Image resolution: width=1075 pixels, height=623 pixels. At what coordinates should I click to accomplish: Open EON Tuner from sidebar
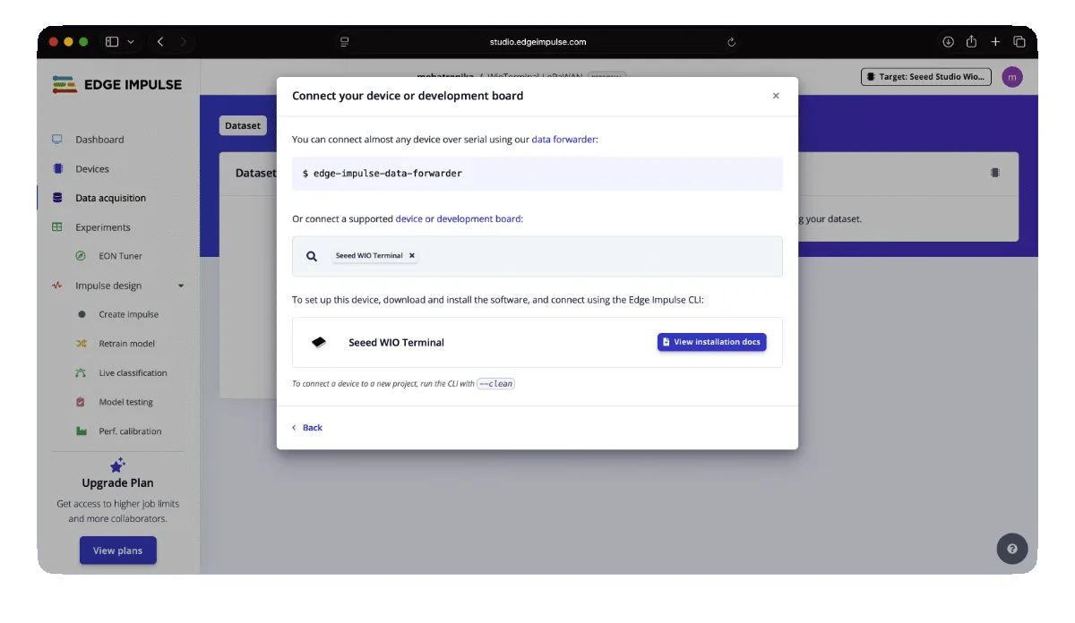pos(120,256)
